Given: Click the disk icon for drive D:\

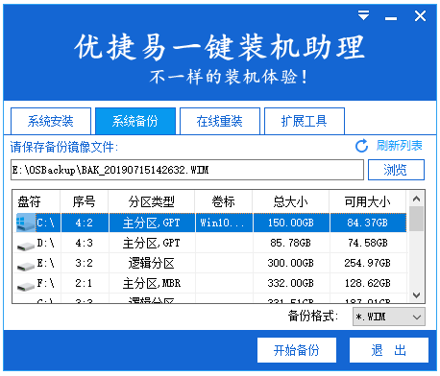Looking at the screenshot, I should click(x=26, y=246).
